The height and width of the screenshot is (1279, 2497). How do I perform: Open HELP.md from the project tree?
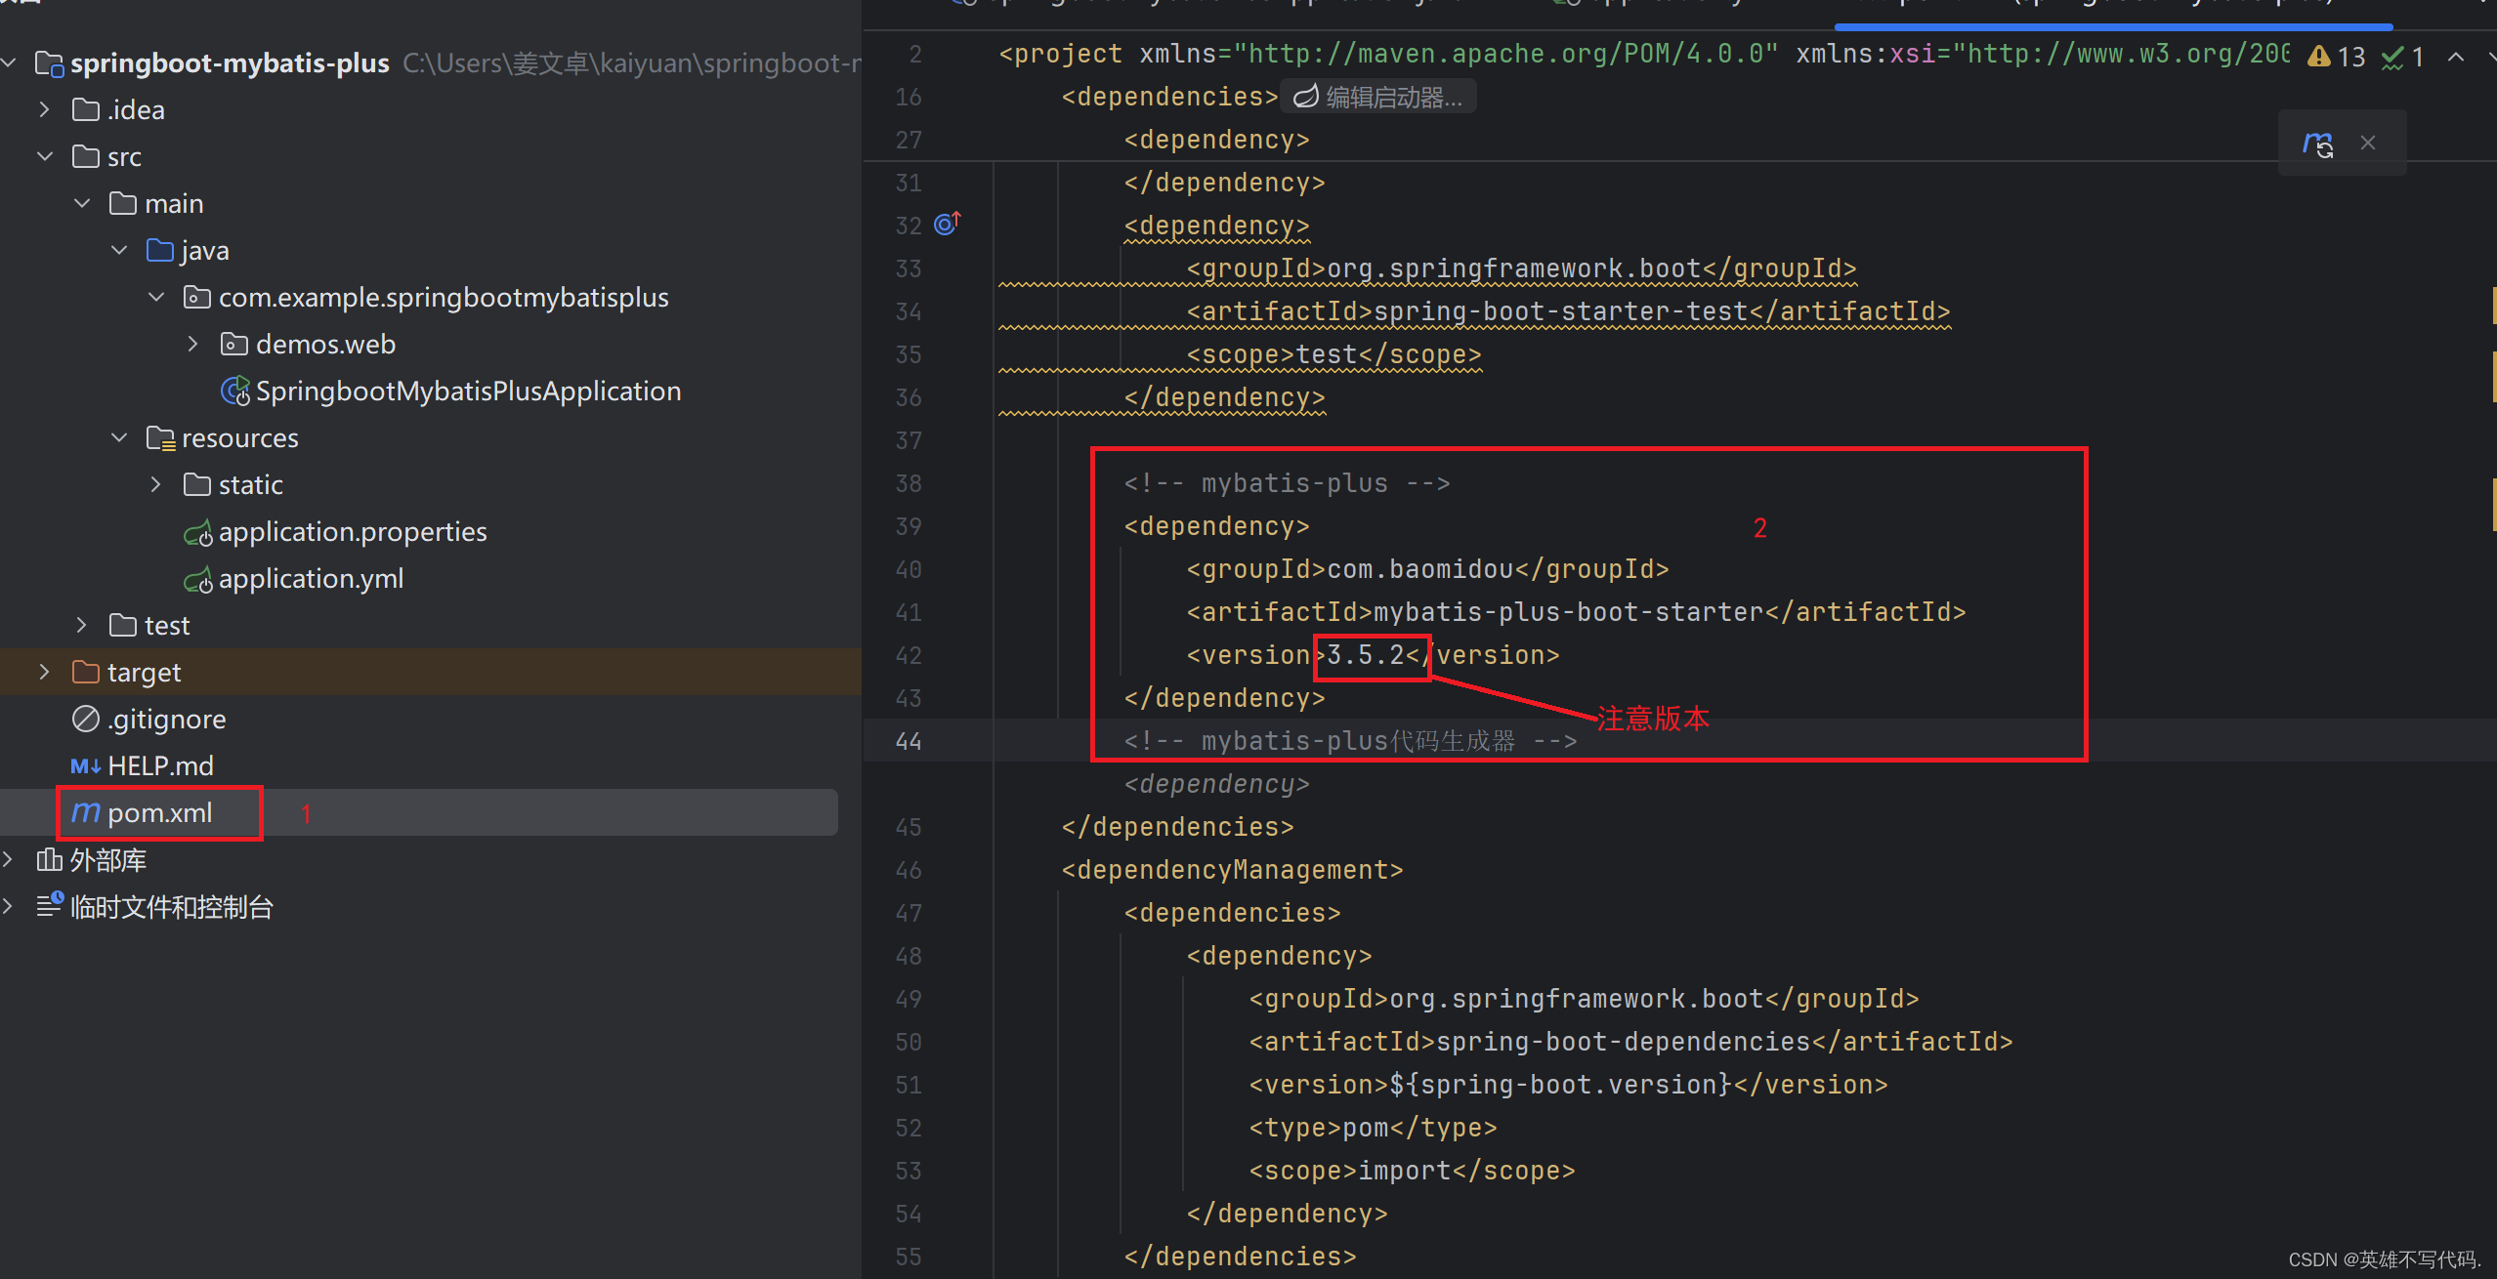160,765
